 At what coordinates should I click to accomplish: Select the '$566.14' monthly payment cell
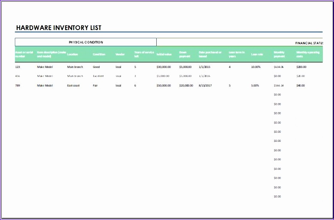coord(279,86)
